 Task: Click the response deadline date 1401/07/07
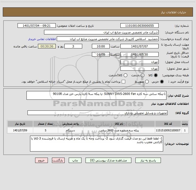tap(139, 46)
